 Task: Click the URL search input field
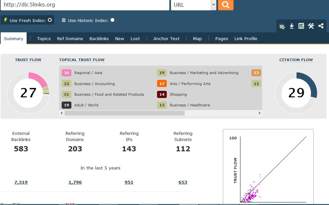(x=85, y=5)
